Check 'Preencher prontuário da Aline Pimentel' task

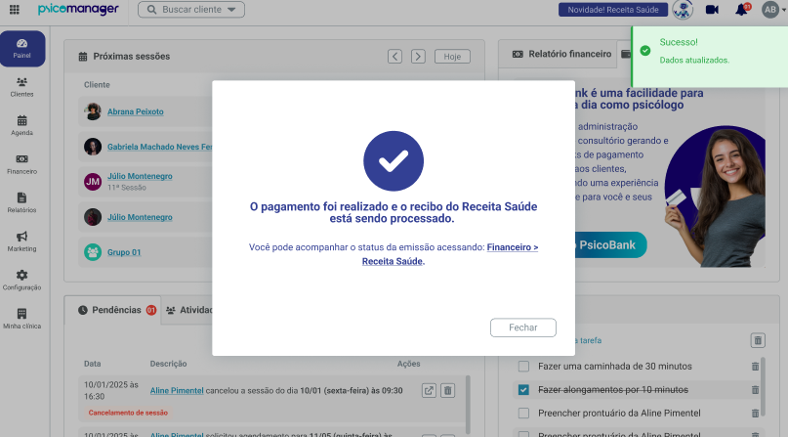click(523, 413)
